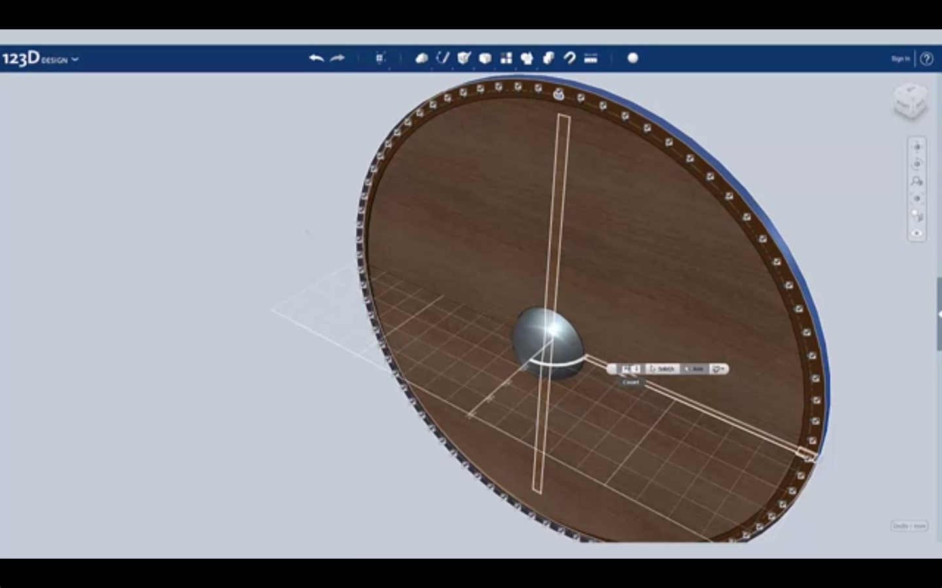Open the Transform tool
Image resolution: width=942 pixels, height=588 pixels.
point(380,58)
